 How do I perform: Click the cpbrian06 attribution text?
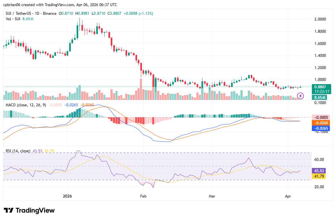13,4
